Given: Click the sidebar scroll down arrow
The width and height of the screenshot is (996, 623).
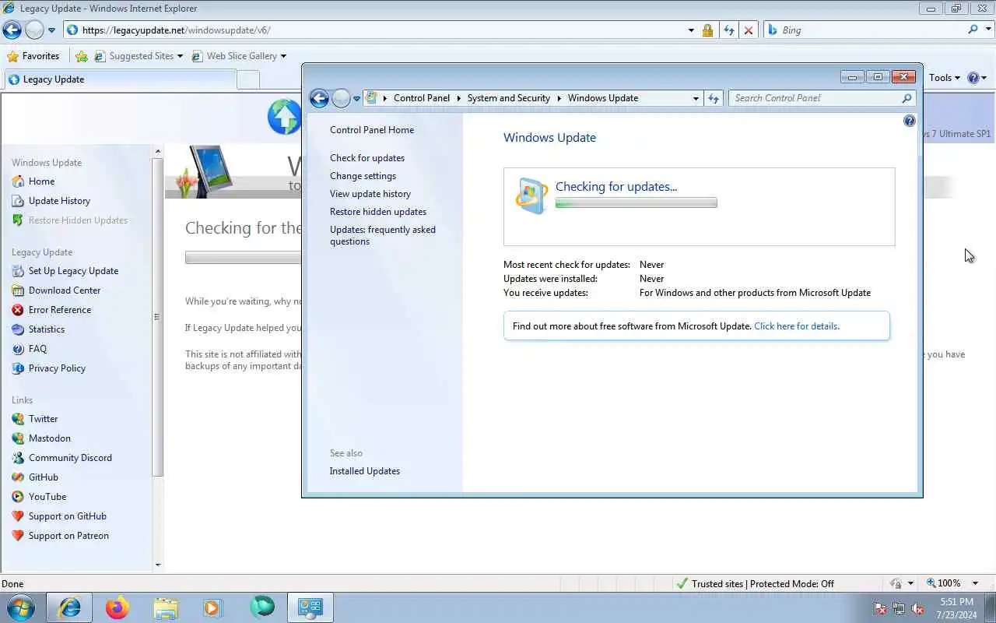Looking at the screenshot, I should (158, 565).
